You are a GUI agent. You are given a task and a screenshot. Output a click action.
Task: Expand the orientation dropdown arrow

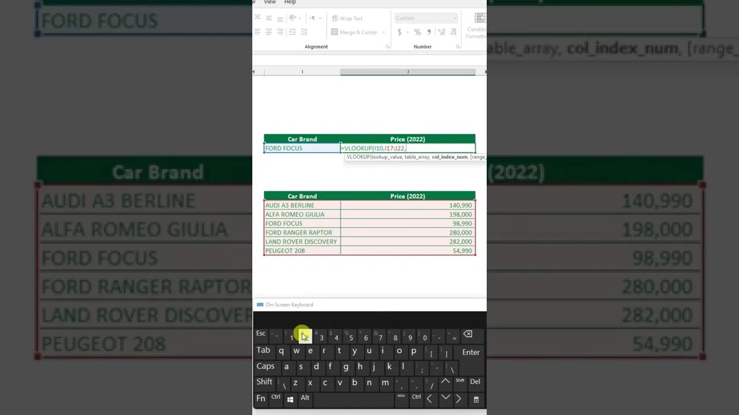300,18
